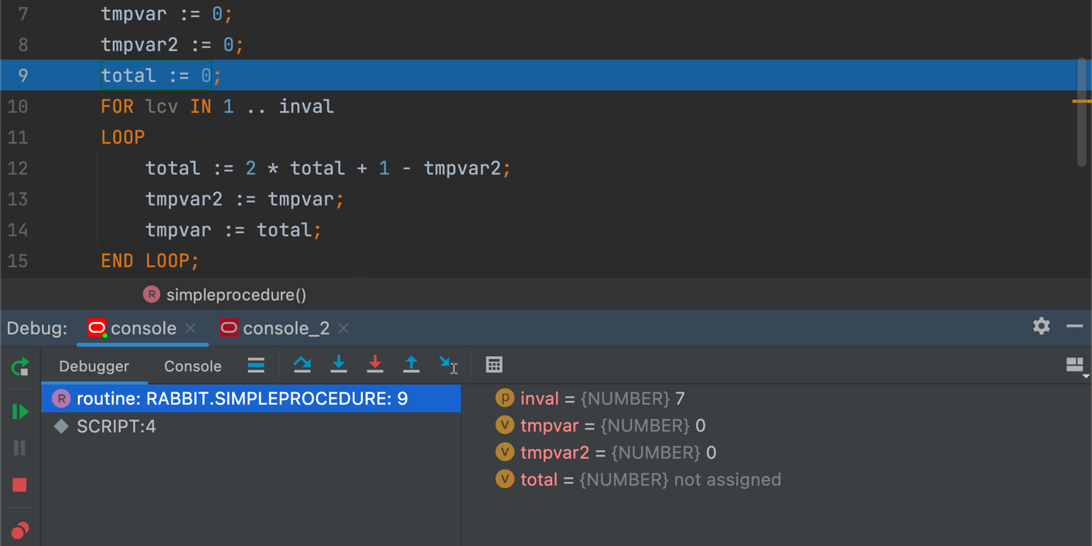
Task: Step out of the current frame
Action: (411, 365)
